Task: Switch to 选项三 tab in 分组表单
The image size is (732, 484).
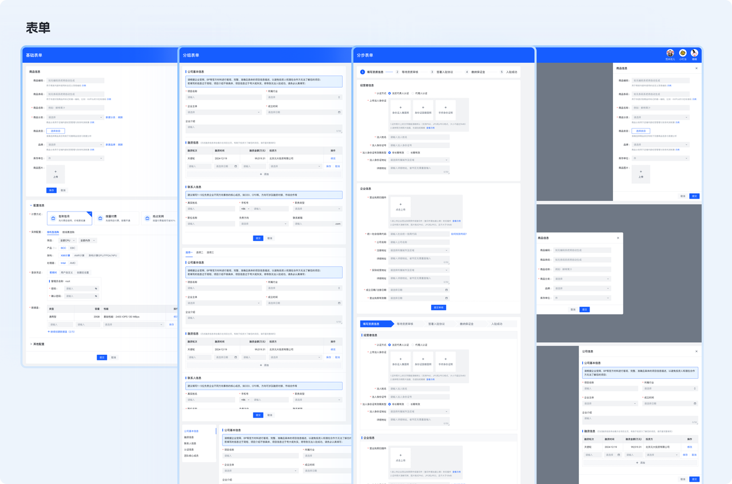Action: click(210, 252)
